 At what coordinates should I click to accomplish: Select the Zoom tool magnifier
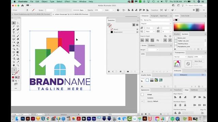pos(18,65)
